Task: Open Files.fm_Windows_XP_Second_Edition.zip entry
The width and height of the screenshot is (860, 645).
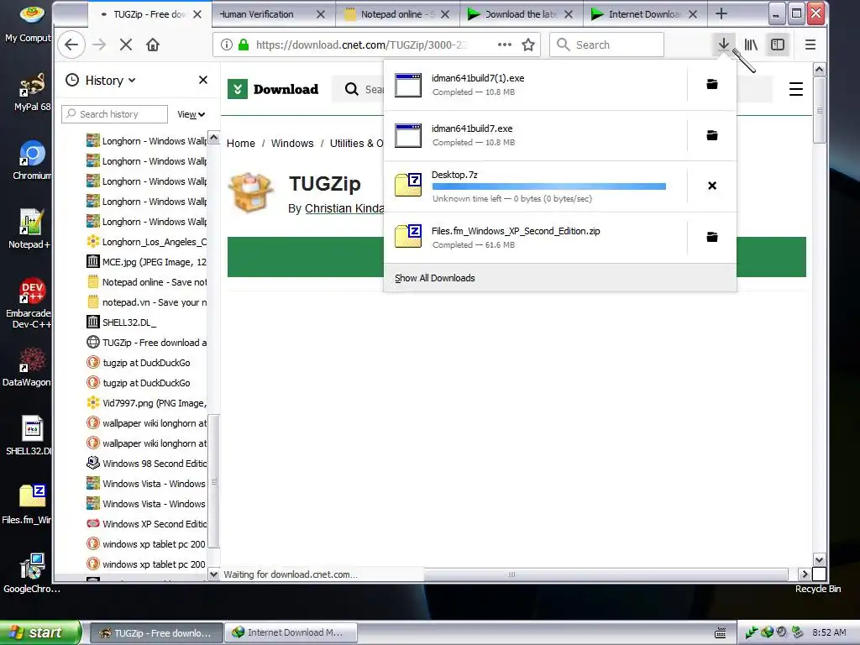Action: (535, 237)
